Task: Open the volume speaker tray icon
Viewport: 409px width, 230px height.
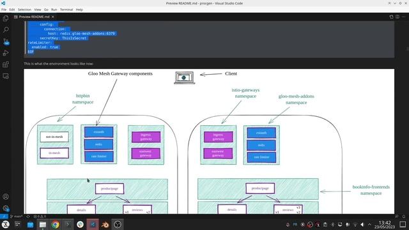Action: point(362,224)
